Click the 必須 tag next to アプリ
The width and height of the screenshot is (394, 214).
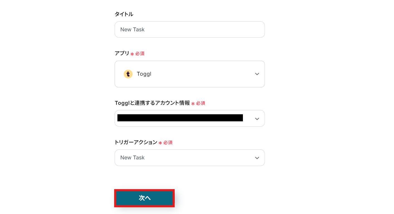point(140,53)
